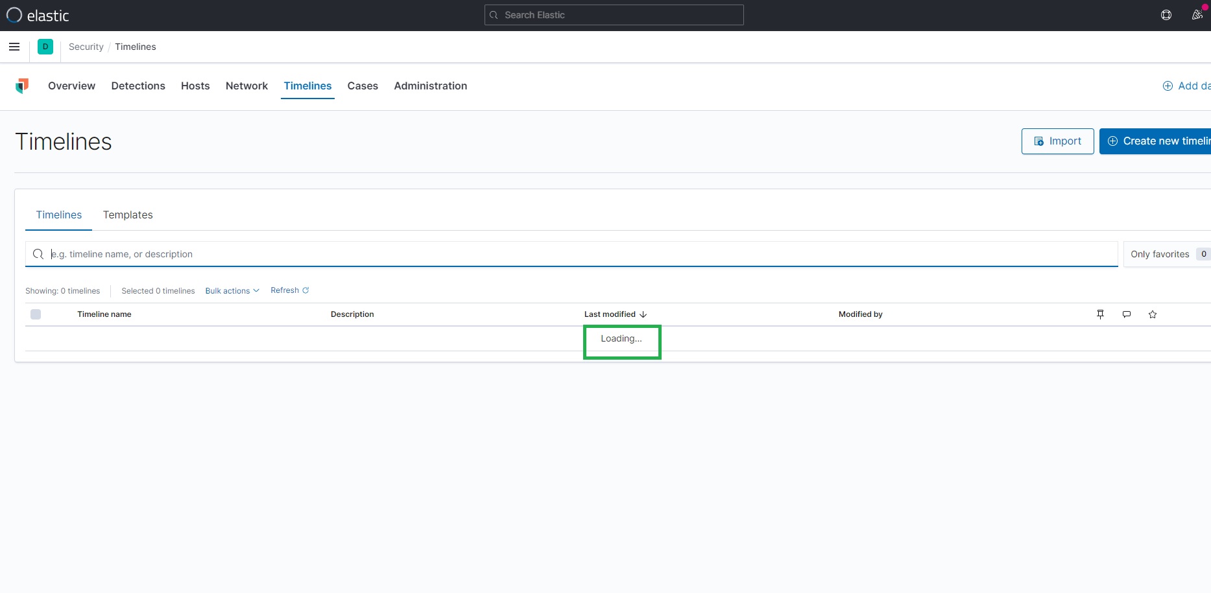Screen dimensions: 1211x593
Task: Check the checkbox in the first table row
Action: 36,338
